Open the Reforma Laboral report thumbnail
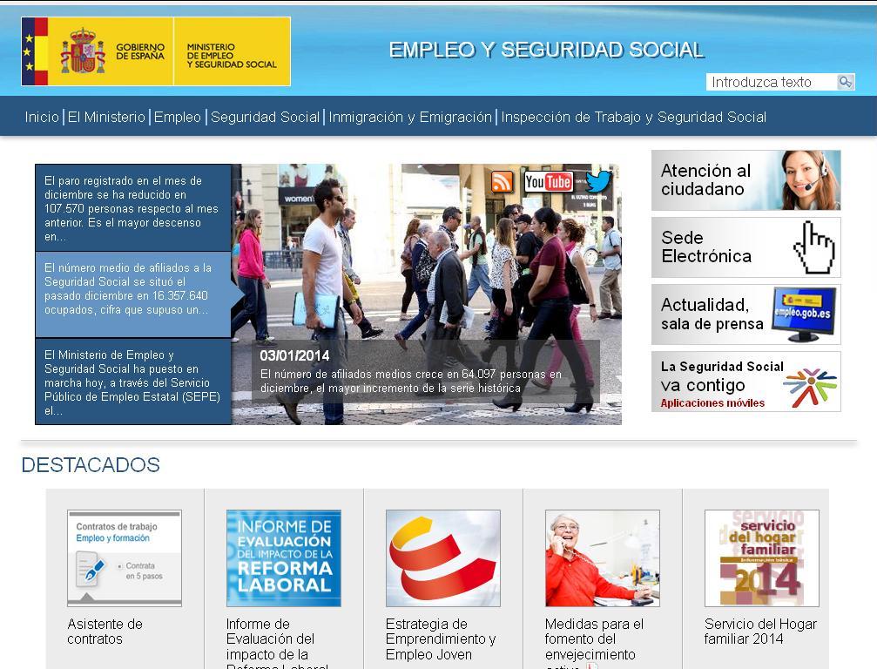This screenshot has width=877, height=669. [283, 558]
